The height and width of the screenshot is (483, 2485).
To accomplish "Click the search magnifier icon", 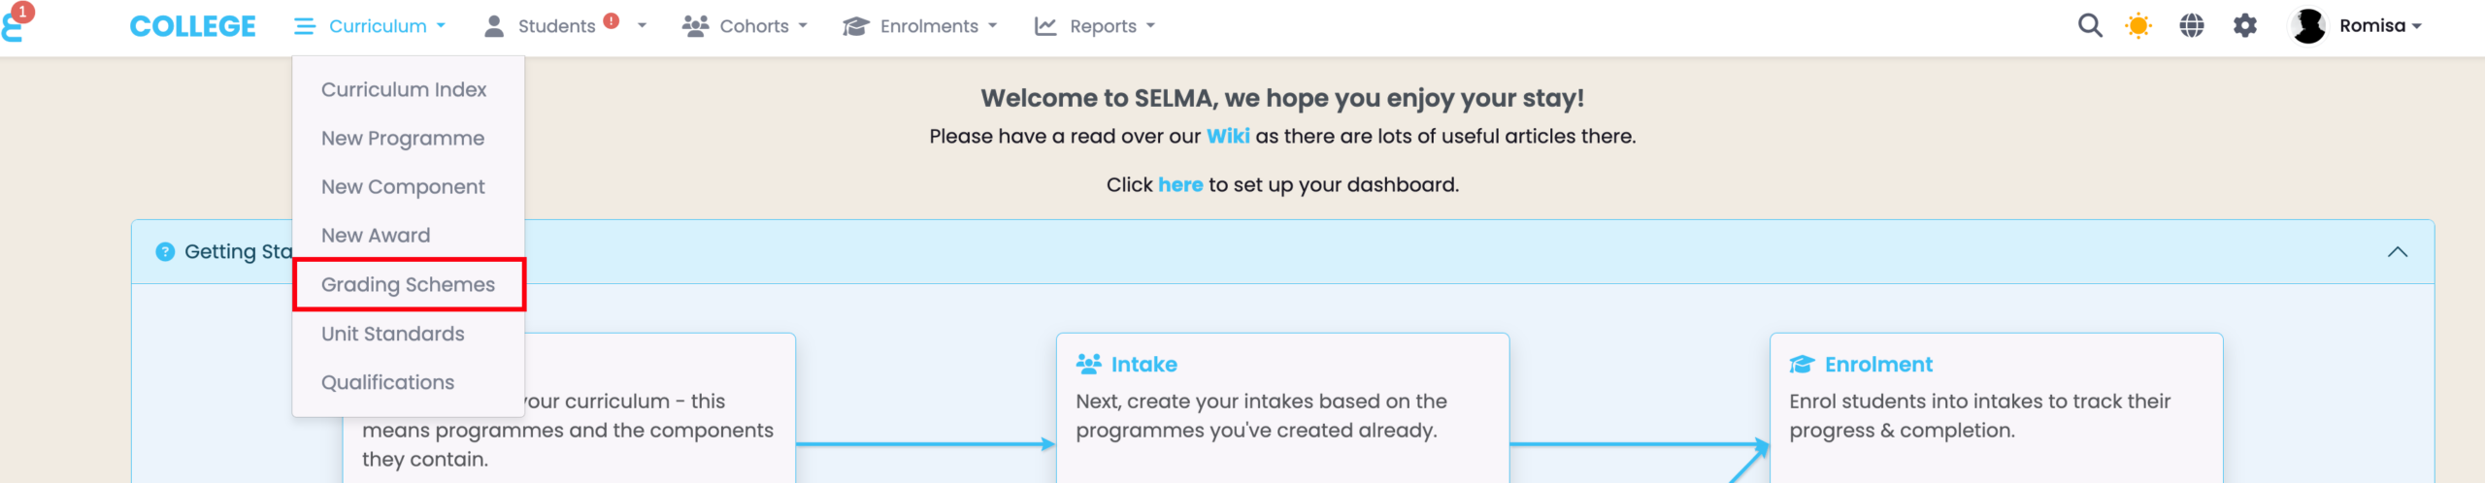I will 2090,26.
